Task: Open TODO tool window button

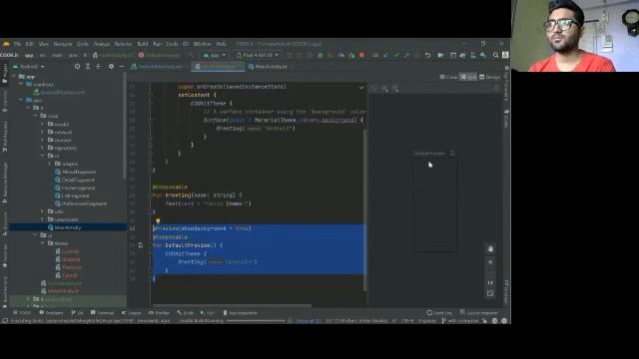Action: pos(22,312)
